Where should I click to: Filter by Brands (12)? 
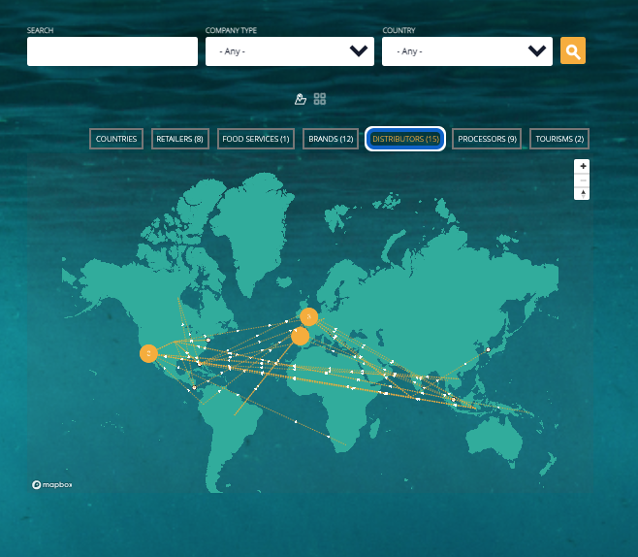(x=331, y=139)
